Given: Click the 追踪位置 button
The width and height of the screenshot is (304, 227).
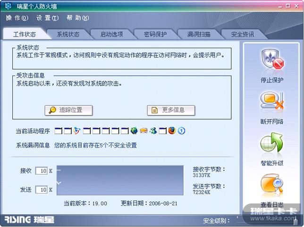Looking at the screenshot, I should tap(68, 110).
